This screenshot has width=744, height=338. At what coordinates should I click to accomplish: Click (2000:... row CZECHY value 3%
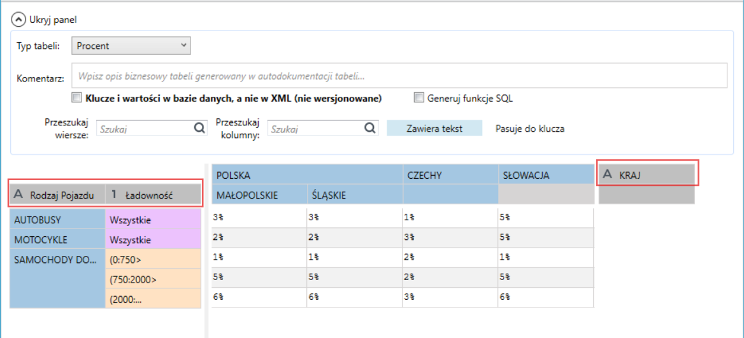(x=450, y=297)
